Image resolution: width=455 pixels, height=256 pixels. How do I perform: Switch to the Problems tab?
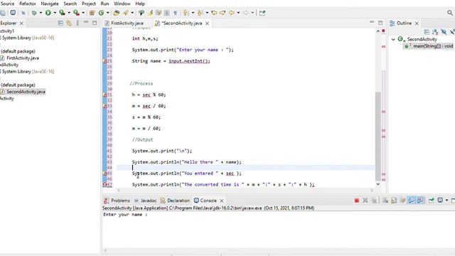[117, 201]
